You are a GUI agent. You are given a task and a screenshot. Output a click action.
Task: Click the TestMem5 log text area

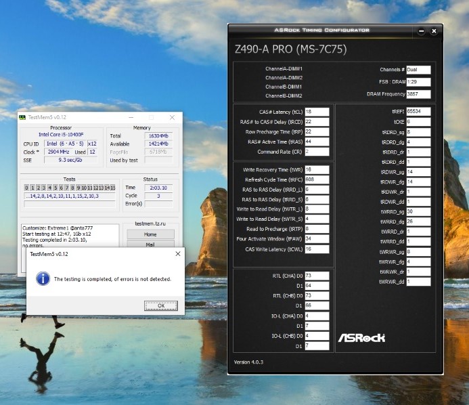[x=70, y=236]
